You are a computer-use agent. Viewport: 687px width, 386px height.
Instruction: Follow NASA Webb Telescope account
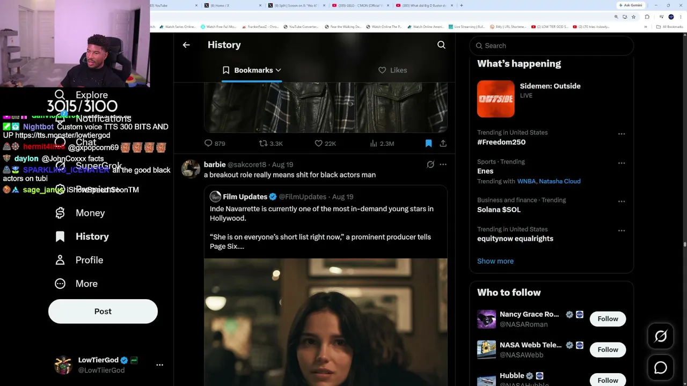pyautogui.click(x=608, y=350)
